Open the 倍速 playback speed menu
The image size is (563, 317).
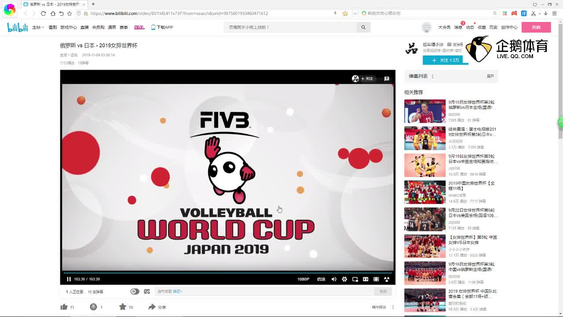[321, 279]
